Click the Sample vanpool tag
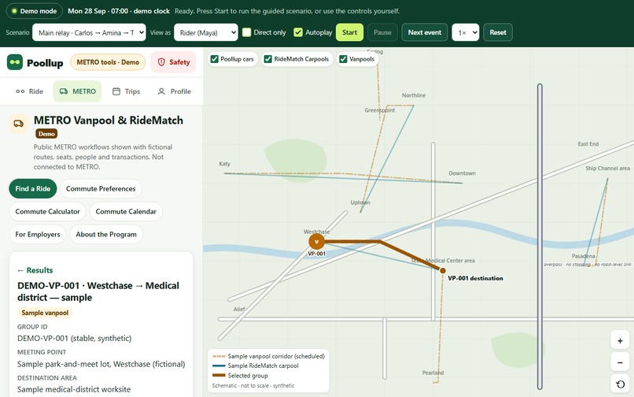This screenshot has width=634, height=397. pyautogui.click(x=45, y=313)
